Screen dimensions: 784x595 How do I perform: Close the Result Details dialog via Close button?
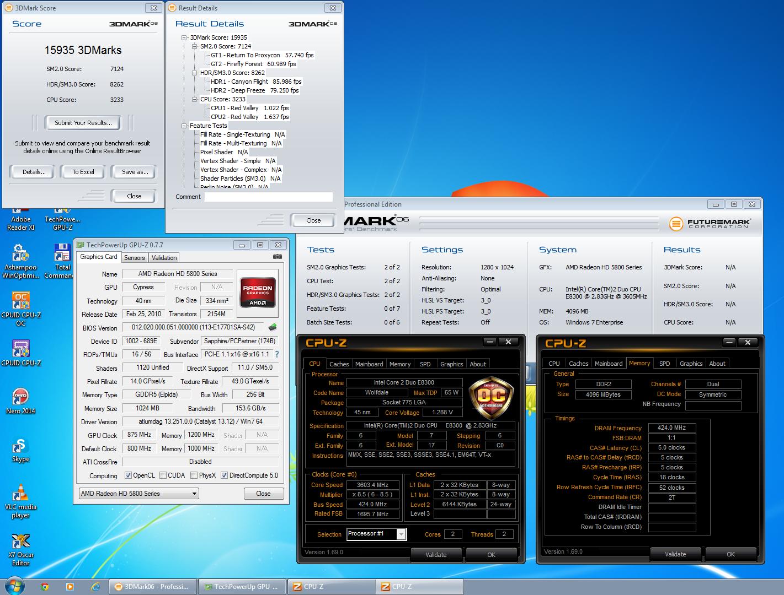click(x=313, y=220)
